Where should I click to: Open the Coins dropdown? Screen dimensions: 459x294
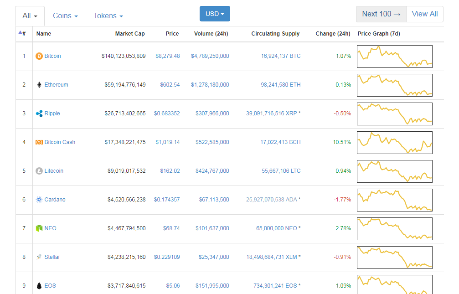pyautogui.click(x=65, y=16)
